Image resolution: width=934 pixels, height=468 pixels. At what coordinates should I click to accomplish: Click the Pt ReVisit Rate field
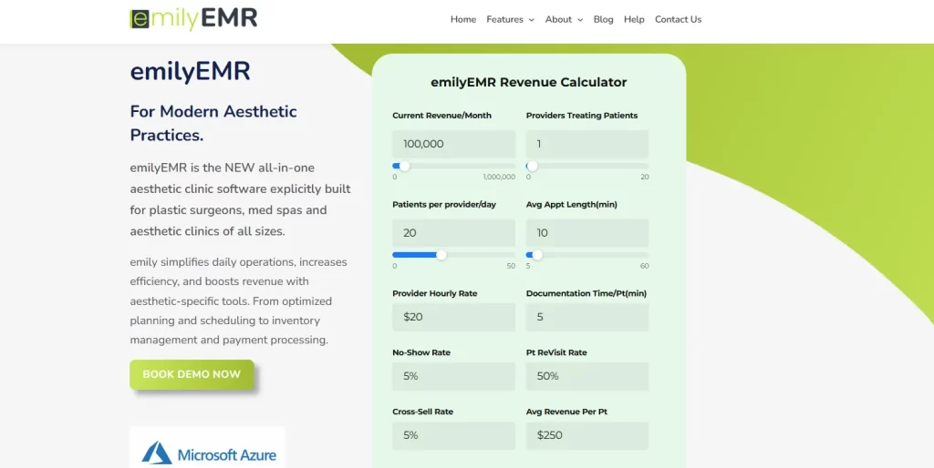click(587, 376)
